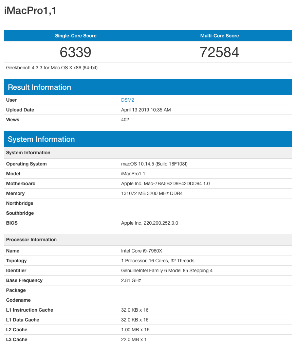This screenshot has height=350, width=297.
Task: Select L2 Cache value 1.00 MB x 16
Action: coord(135,330)
